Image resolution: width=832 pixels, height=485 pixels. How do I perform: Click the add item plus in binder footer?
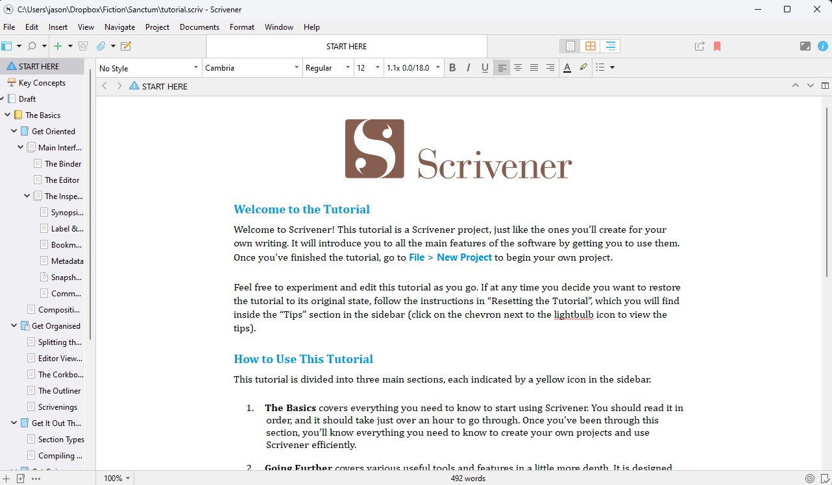[x=6, y=479]
